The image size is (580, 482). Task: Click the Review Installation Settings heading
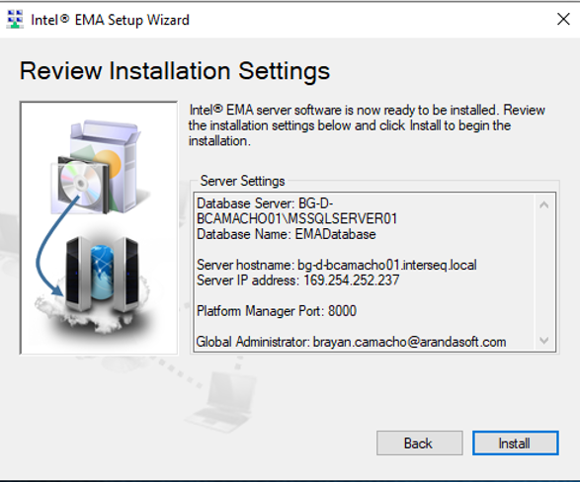pyautogui.click(x=175, y=71)
